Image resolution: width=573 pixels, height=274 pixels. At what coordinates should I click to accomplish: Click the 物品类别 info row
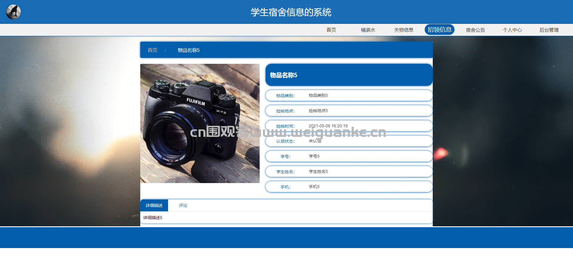tap(349, 95)
